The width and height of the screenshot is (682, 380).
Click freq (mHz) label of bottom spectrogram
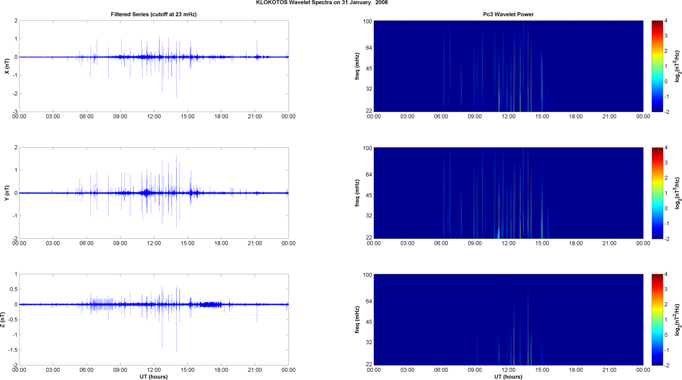(358, 320)
